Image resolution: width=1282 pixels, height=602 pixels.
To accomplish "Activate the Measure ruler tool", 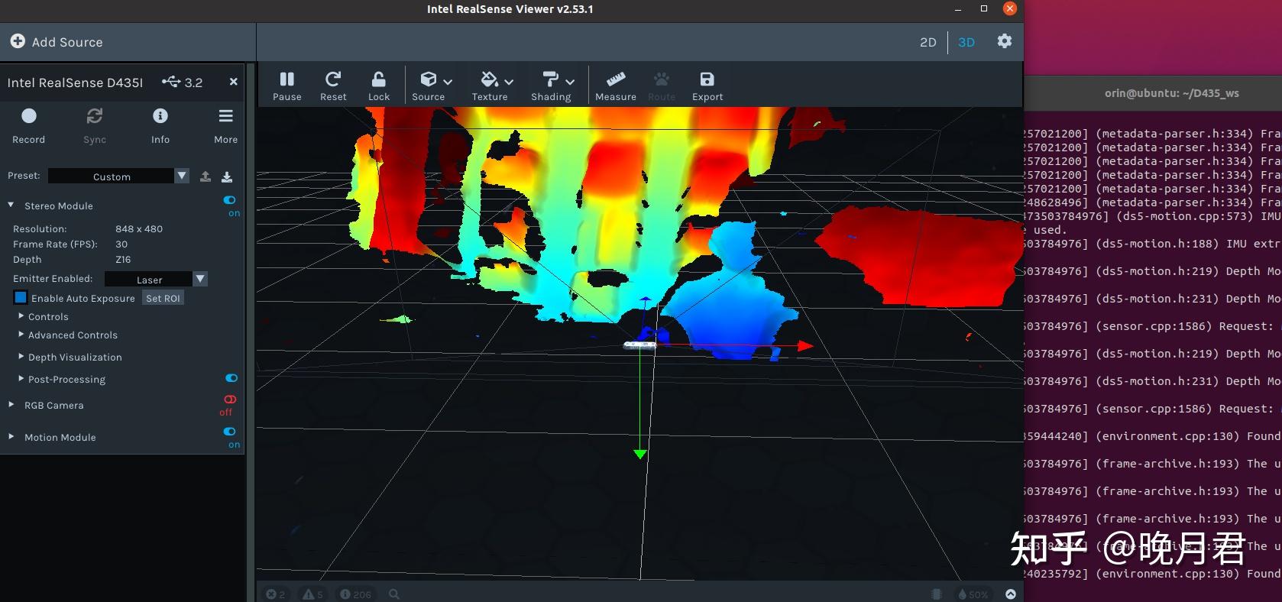I will (616, 86).
